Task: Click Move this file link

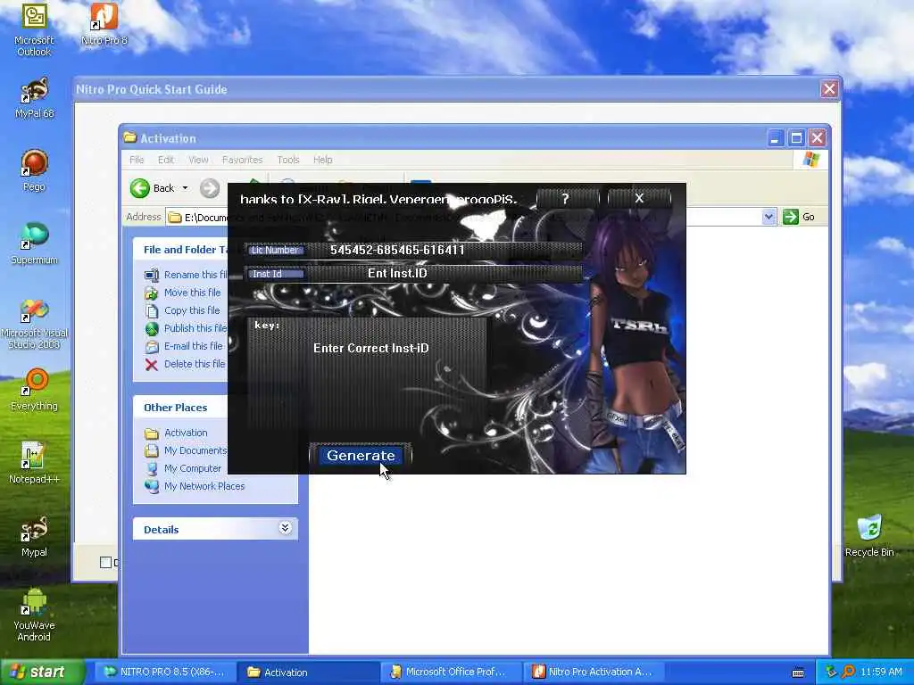Action: pyautogui.click(x=193, y=293)
